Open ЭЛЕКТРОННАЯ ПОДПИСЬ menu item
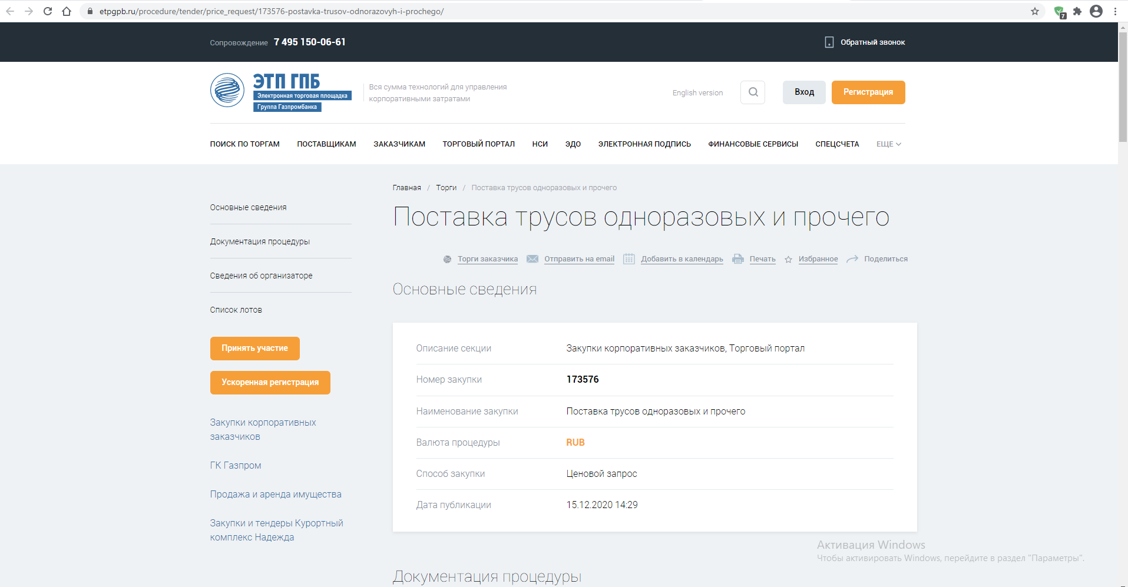 coord(644,144)
